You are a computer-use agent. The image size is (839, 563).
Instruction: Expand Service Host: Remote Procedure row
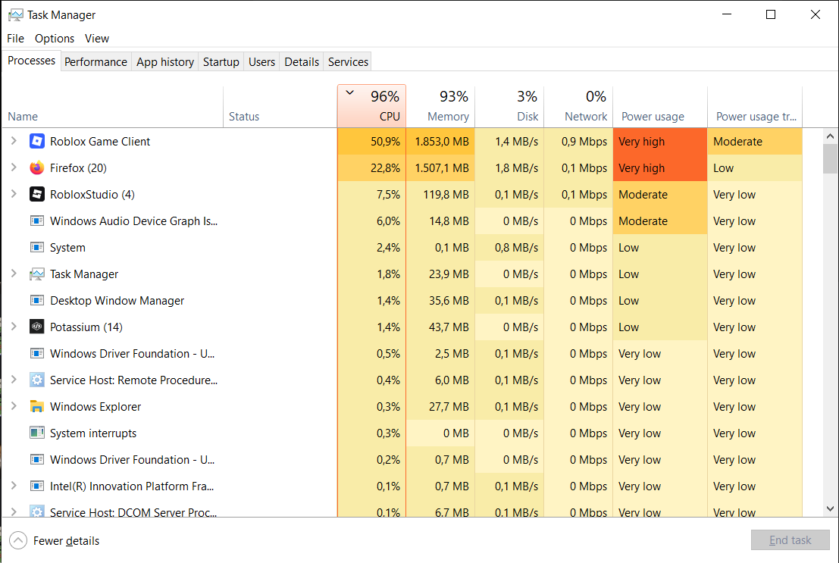pyautogui.click(x=14, y=380)
